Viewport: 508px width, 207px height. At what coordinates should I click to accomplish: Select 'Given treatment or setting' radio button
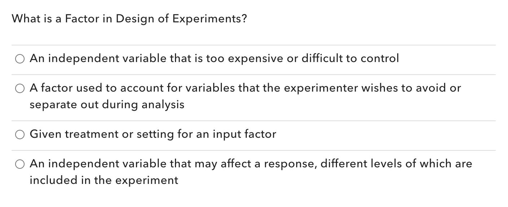20,135
